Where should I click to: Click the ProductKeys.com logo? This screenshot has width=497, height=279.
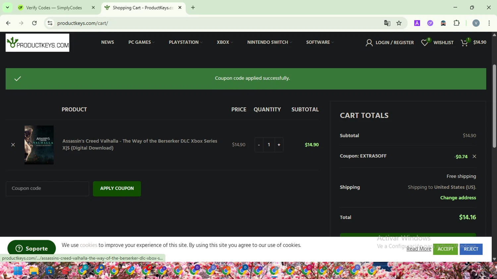click(x=37, y=43)
